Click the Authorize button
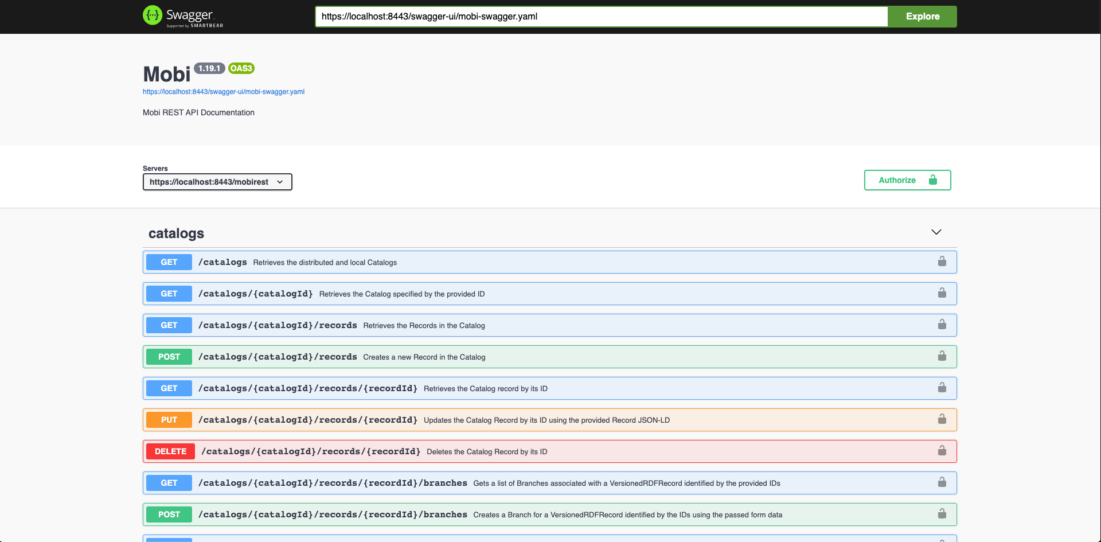The width and height of the screenshot is (1101, 542). click(897, 180)
